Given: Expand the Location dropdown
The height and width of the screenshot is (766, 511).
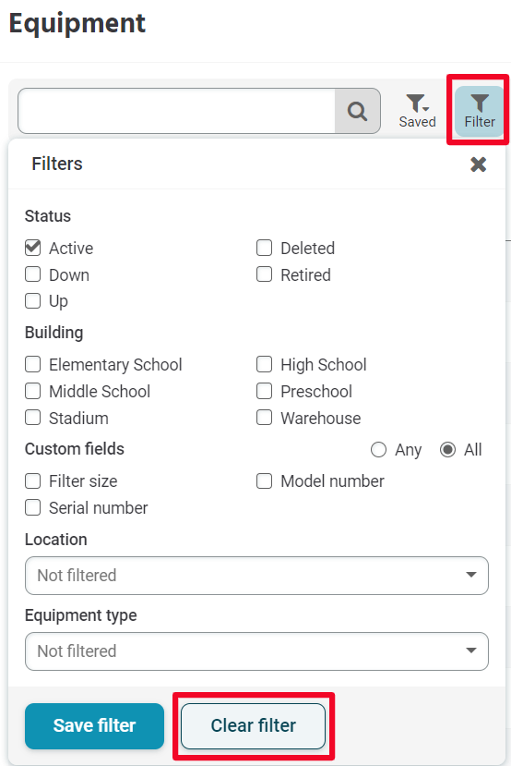Looking at the screenshot, I should click(x=256, y=576).
